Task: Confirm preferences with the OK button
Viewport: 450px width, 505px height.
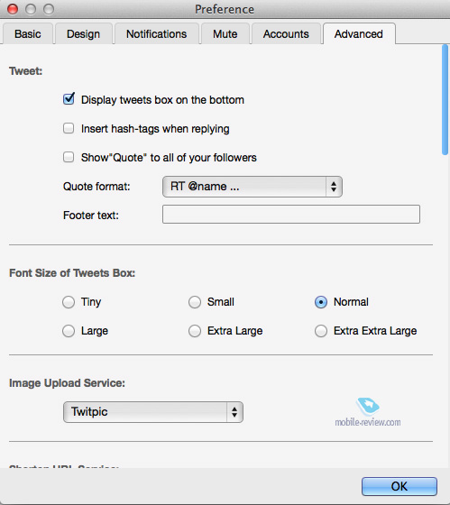Action: [399, 486]
